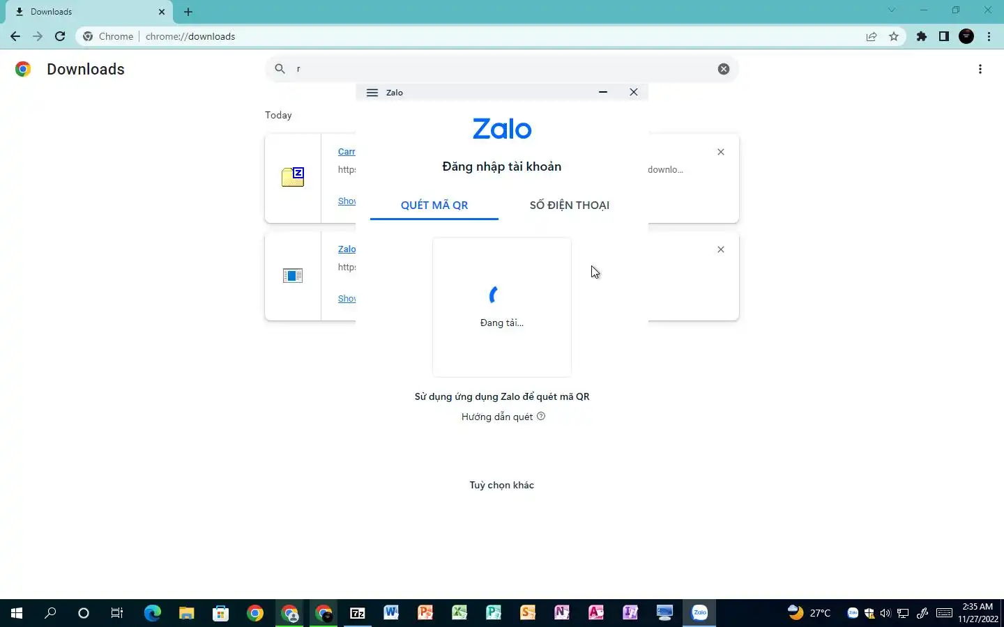Click the loading QR code box
The width and height of the screenshot is (1004, 627).
coord(502,307)
